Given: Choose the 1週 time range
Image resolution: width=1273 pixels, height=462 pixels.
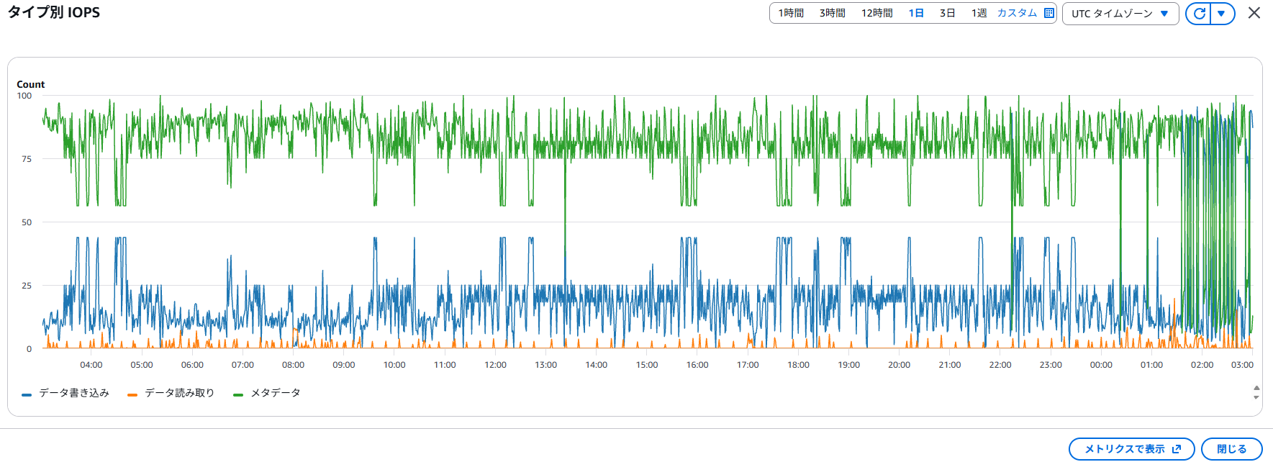Looking at the screenshot, I should pyautogui.click(x=979, y=13).
